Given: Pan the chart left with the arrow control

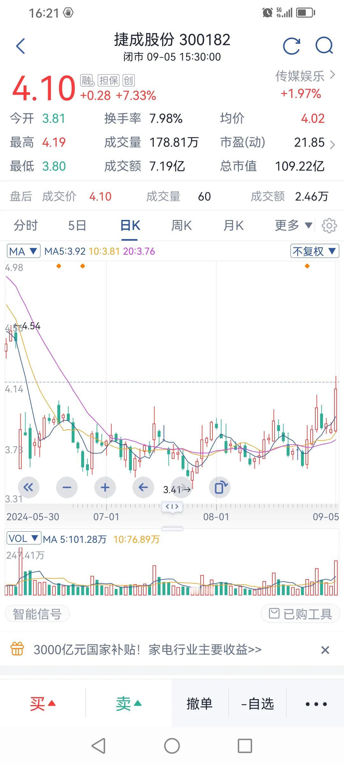Looking at the screenshot, I should [143, 487].
